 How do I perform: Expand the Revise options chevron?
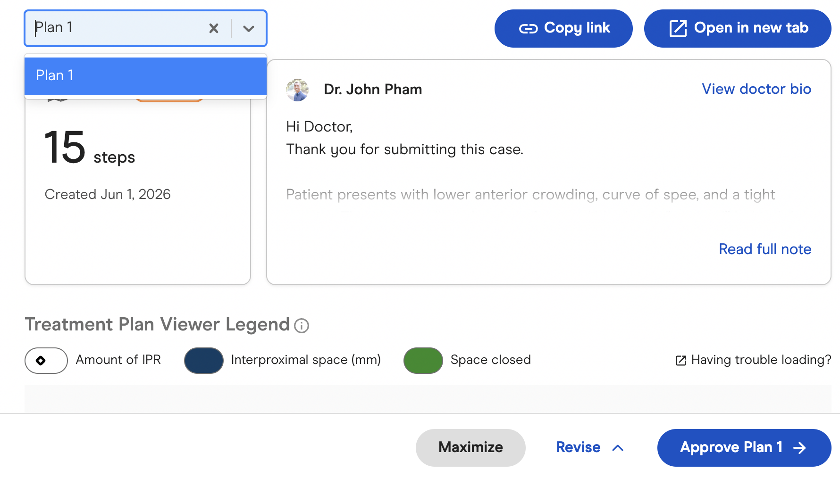(618, 448)
